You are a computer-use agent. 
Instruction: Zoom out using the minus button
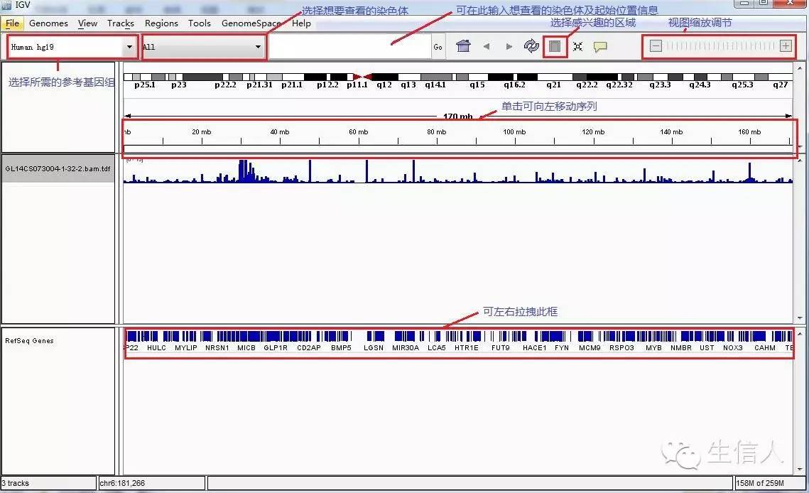(656, 46)
